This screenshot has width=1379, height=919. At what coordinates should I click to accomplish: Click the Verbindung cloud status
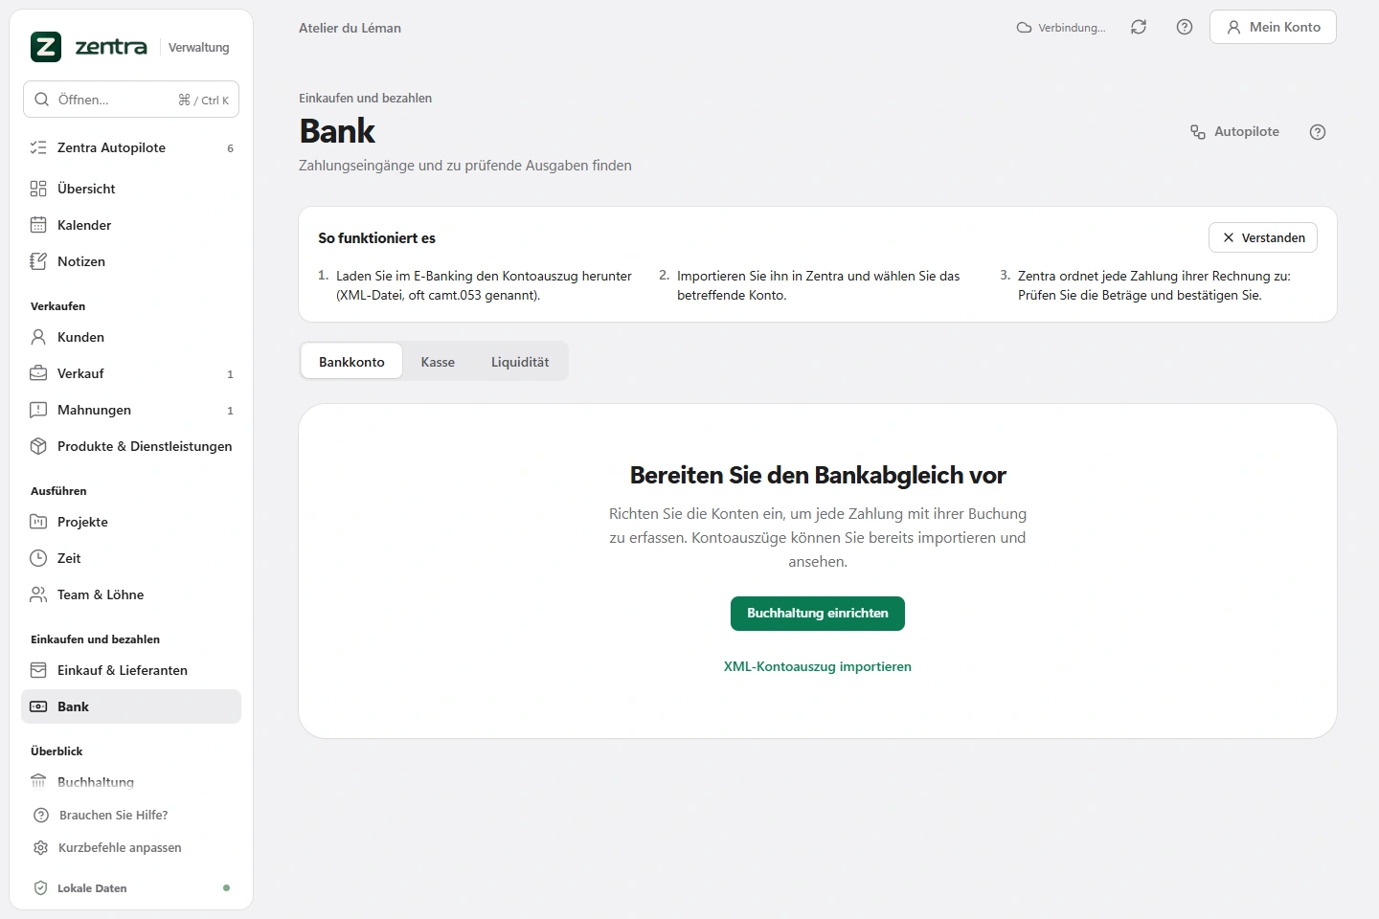[1061, 28]
